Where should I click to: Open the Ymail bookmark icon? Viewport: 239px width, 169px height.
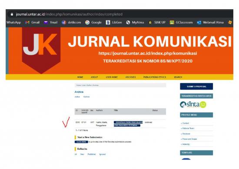coord(46,23)
